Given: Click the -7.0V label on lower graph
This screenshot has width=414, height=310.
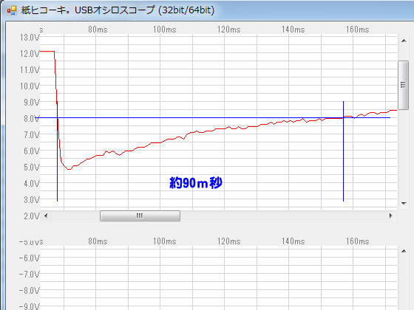Looking at the screenshot, I should click(29, 274).
